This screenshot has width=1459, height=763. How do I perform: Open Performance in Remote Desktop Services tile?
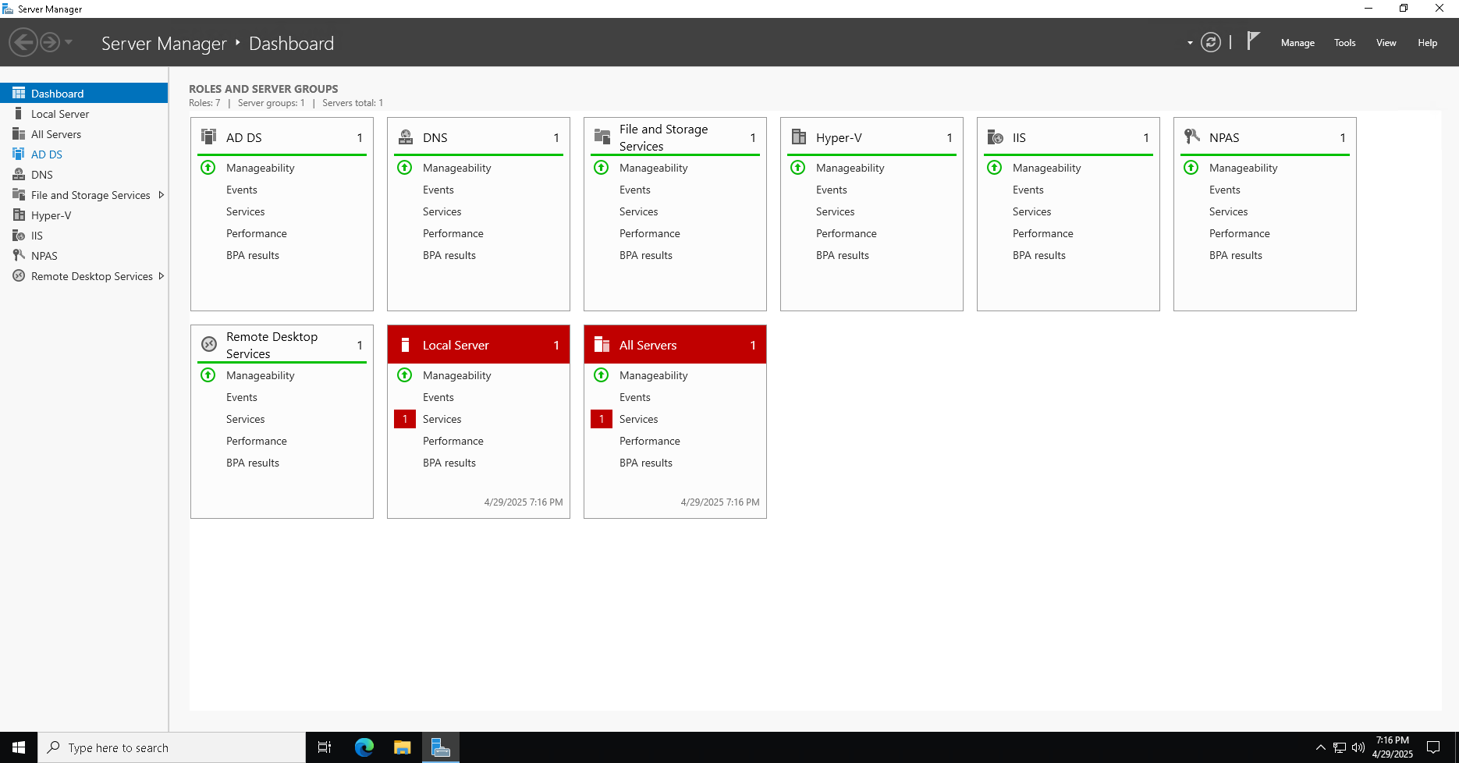[x=256, y=441]
